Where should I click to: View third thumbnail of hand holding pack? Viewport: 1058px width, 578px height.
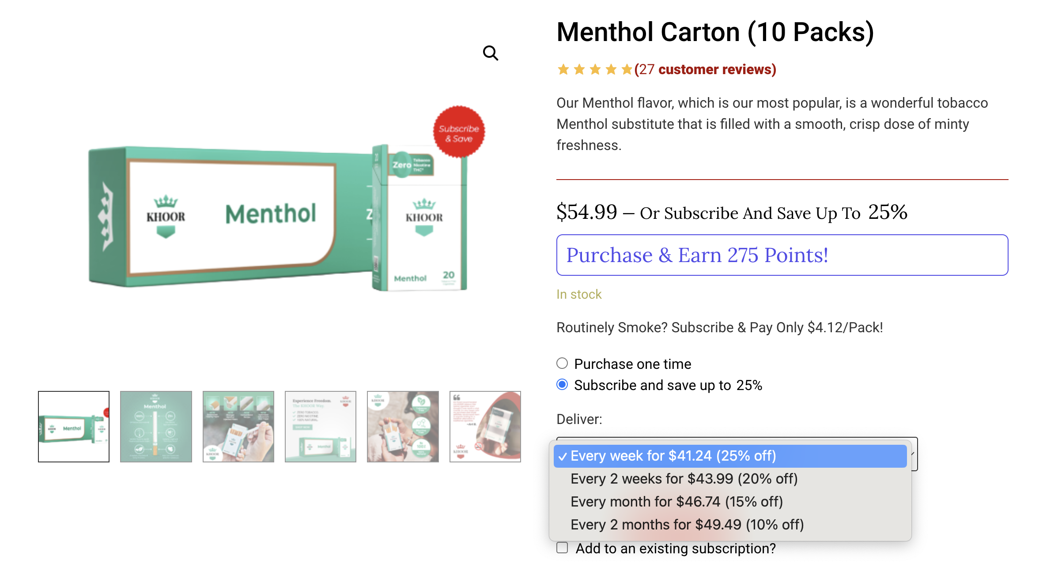pyautogui.click(x=238, y=427)
